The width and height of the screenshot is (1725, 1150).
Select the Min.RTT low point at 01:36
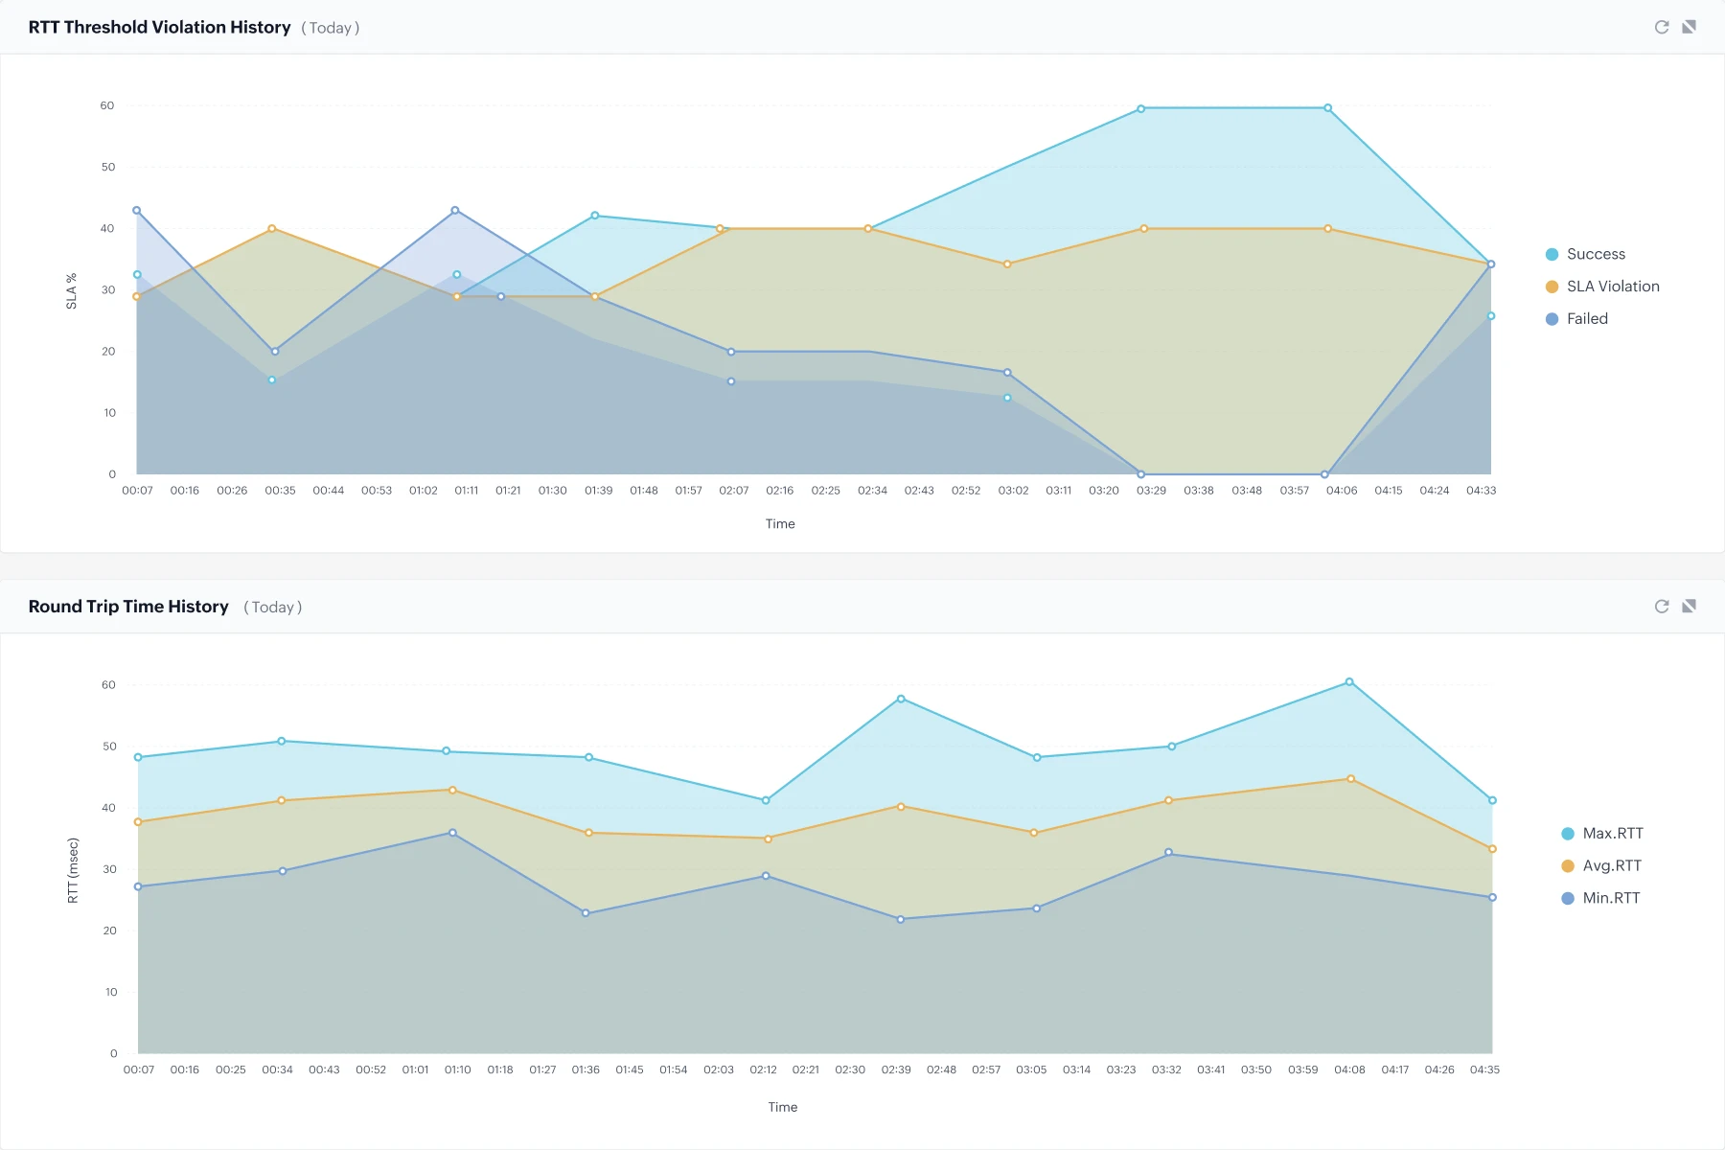[586, 913]
